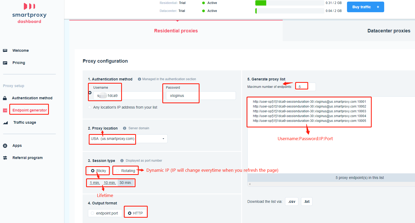Image resolution: width=415 pixels, height=223 pixels.
Task: Choose the Sticky session type
Action: click(93, 171)
